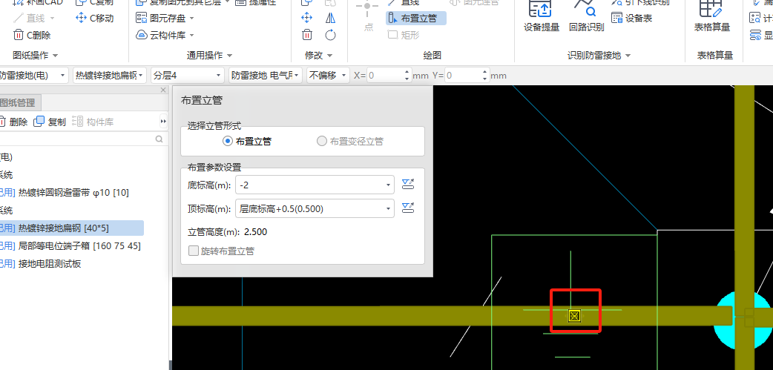Open 构件库 in the component panel toolbar
Image resolution: width=773 pixels, height=370 pixels.
(x=93, y=122)
